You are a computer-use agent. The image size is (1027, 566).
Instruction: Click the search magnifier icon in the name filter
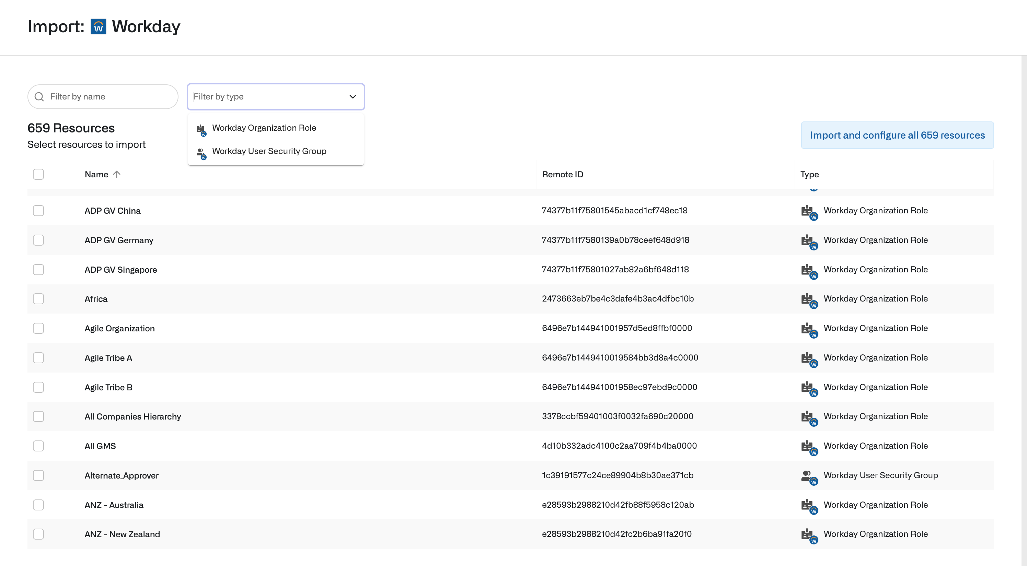39,97
